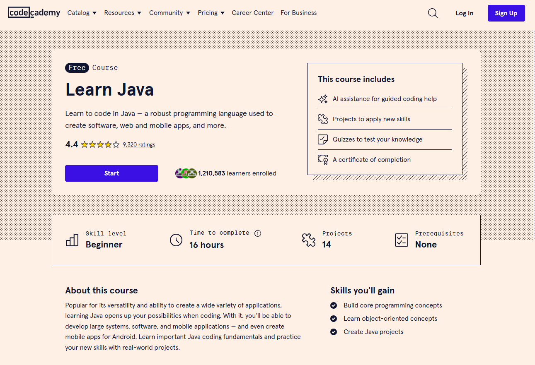535x365 pixels.
Task: Click the Prerequisites None value
Action: (426, 245)
